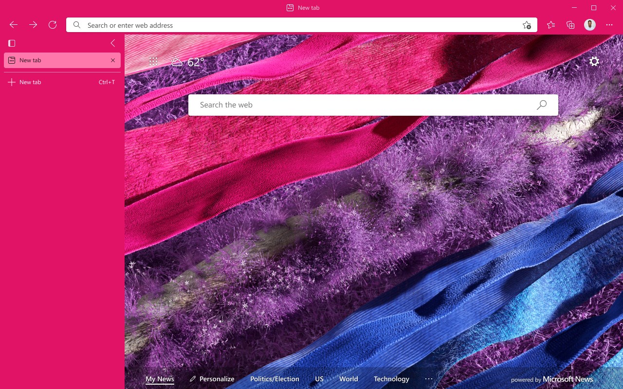Close the browser window

613,8
